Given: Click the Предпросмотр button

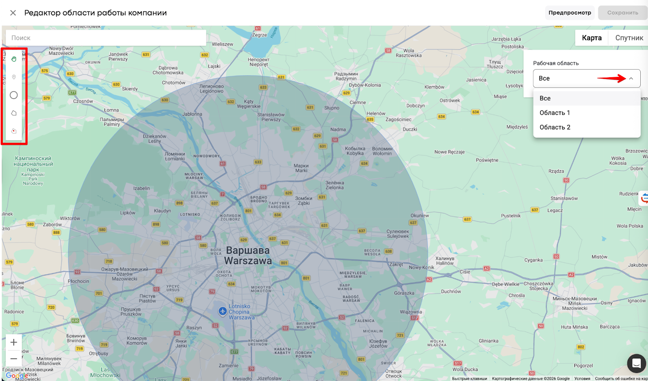Looking at the screenshot, I should 570,13.
